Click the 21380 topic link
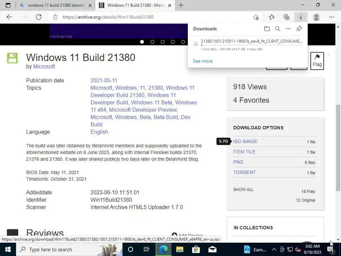Viewport: 341px width, 256px height. tap(155, 88)
